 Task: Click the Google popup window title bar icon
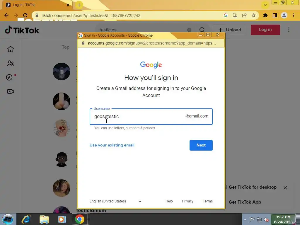(81, 35)
